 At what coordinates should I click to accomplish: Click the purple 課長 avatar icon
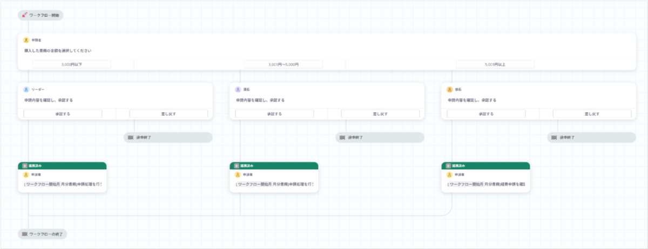(x=238, y=89)
